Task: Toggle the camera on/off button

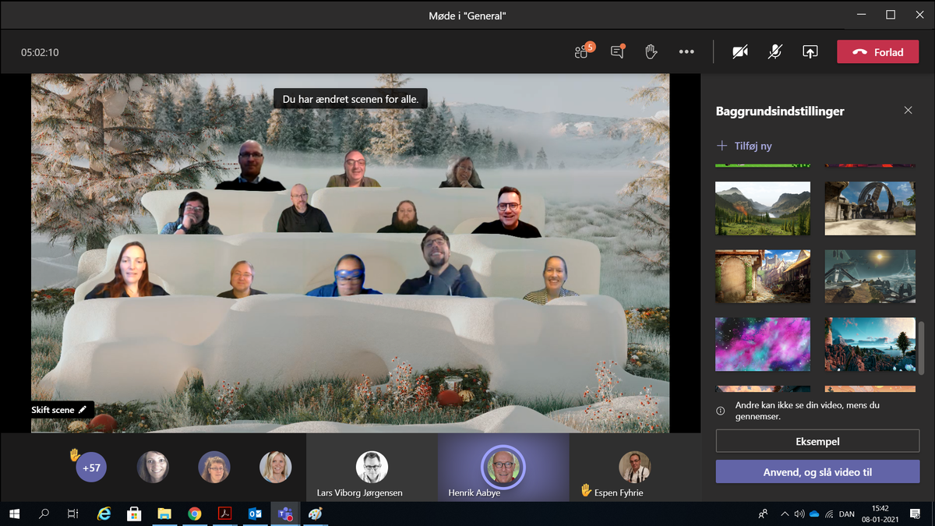Action: (740, 52)
